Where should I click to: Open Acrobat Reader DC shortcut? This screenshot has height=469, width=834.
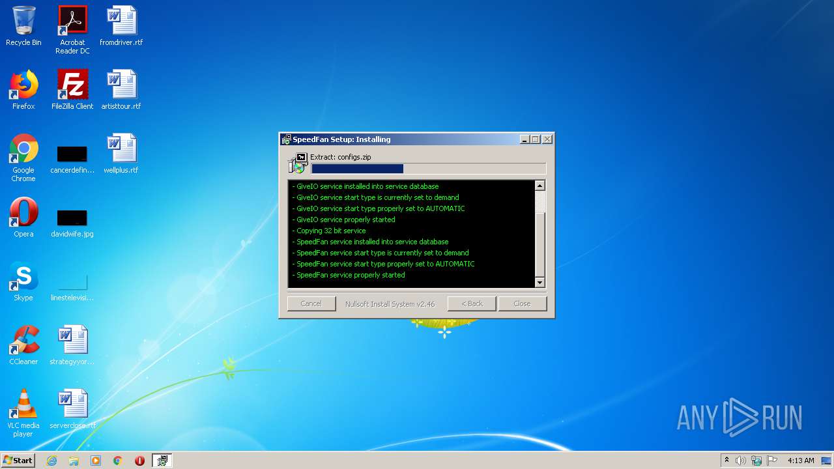tap(72, 30)
